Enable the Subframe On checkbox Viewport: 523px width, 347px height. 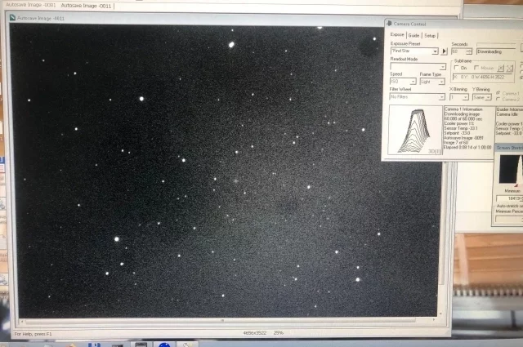coord(456,68)
